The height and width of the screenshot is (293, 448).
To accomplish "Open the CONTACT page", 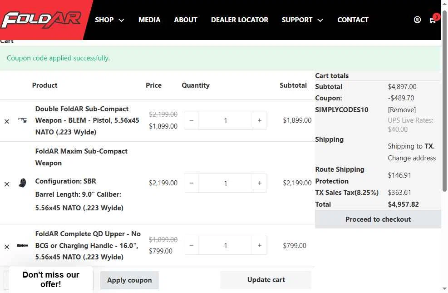I will (x=353, y=20).
